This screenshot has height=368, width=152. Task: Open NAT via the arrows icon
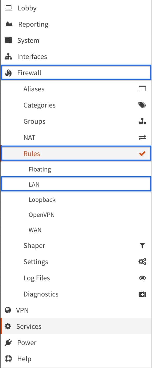pyautogui.click(x=143, y=137)
